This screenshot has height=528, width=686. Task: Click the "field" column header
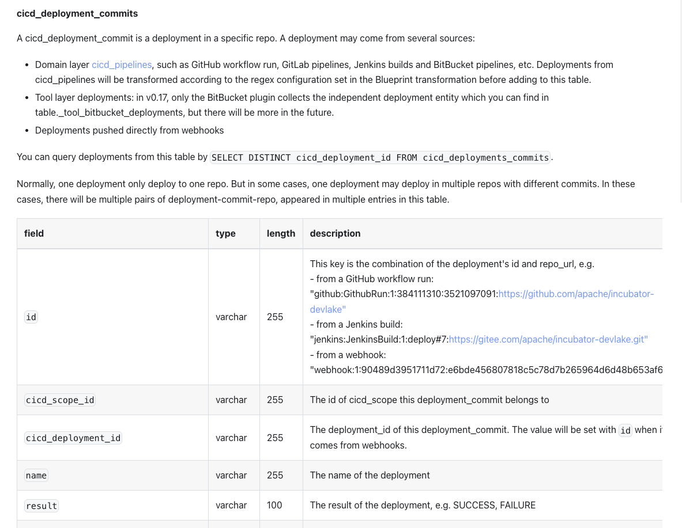coord(34,233)
